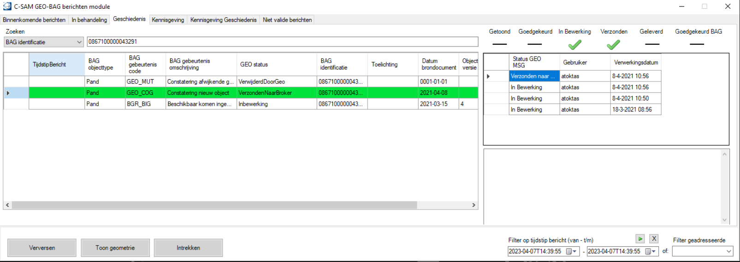740x262 pixels.
Task: Click the Inbewerking GEO status cell
Action: click(x=277, y=104)
